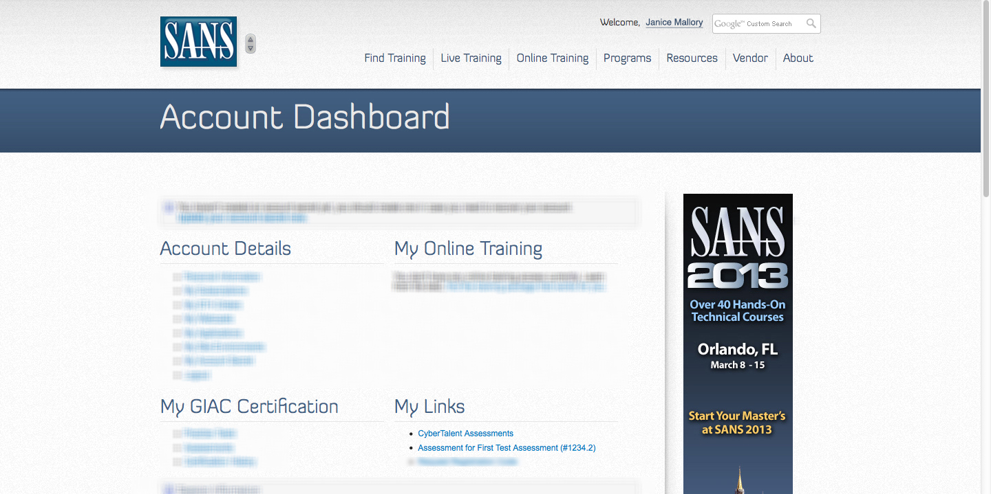The width and height of the screenshot is (991, 494).
Task: Open the Resources navigation item
Action: [x=692, y=58]
